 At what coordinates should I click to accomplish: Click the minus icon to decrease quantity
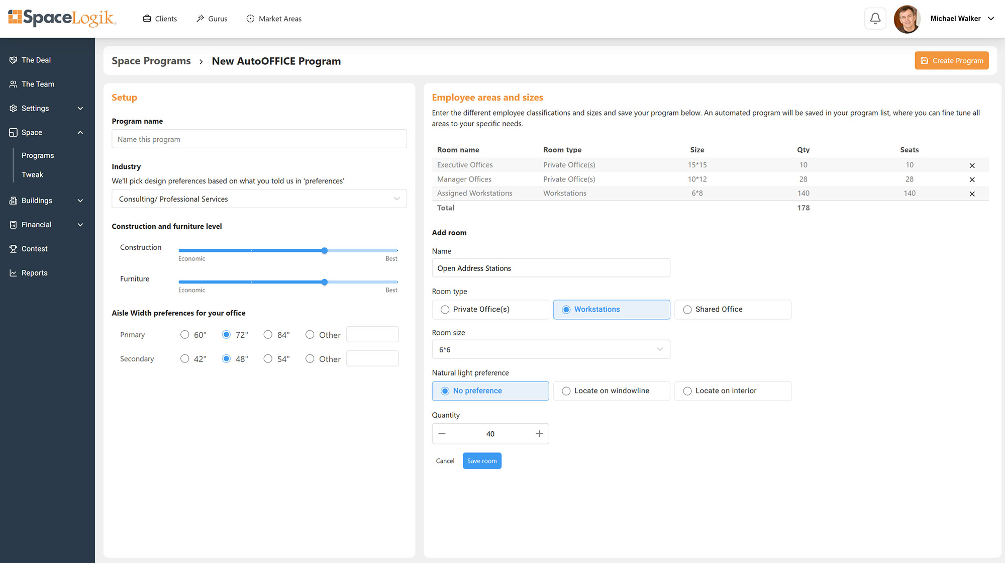coord(442,434)
